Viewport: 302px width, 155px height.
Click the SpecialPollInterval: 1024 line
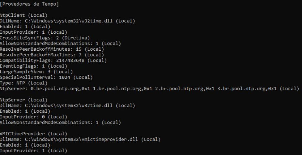[46, 77]
